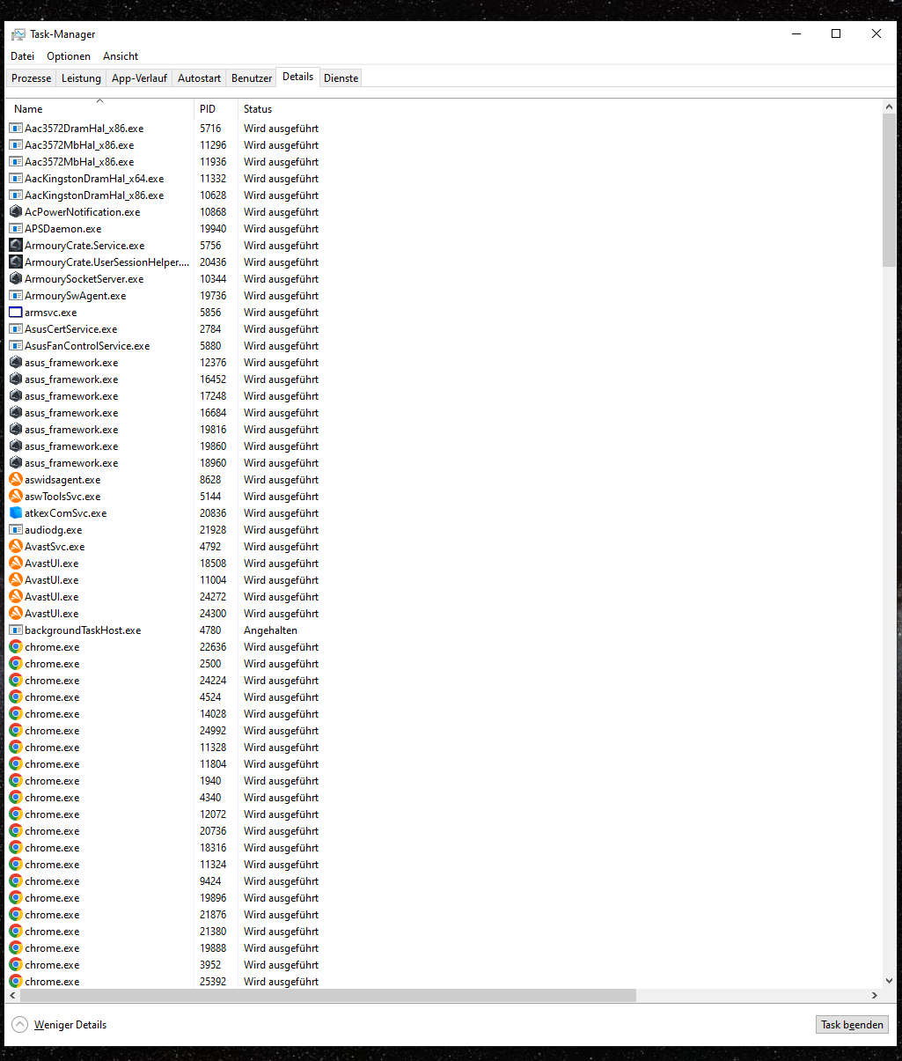Click the ArmouryCrate.Service.exe icon

click(16, 246)
